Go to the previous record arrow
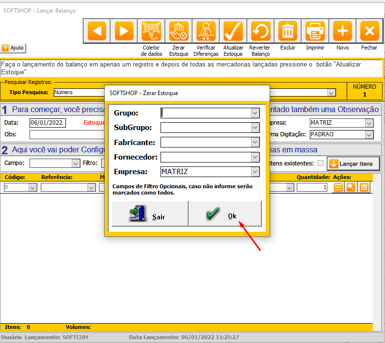The width and height of the screenshot is (385, 343). click(x=97, y=32)
